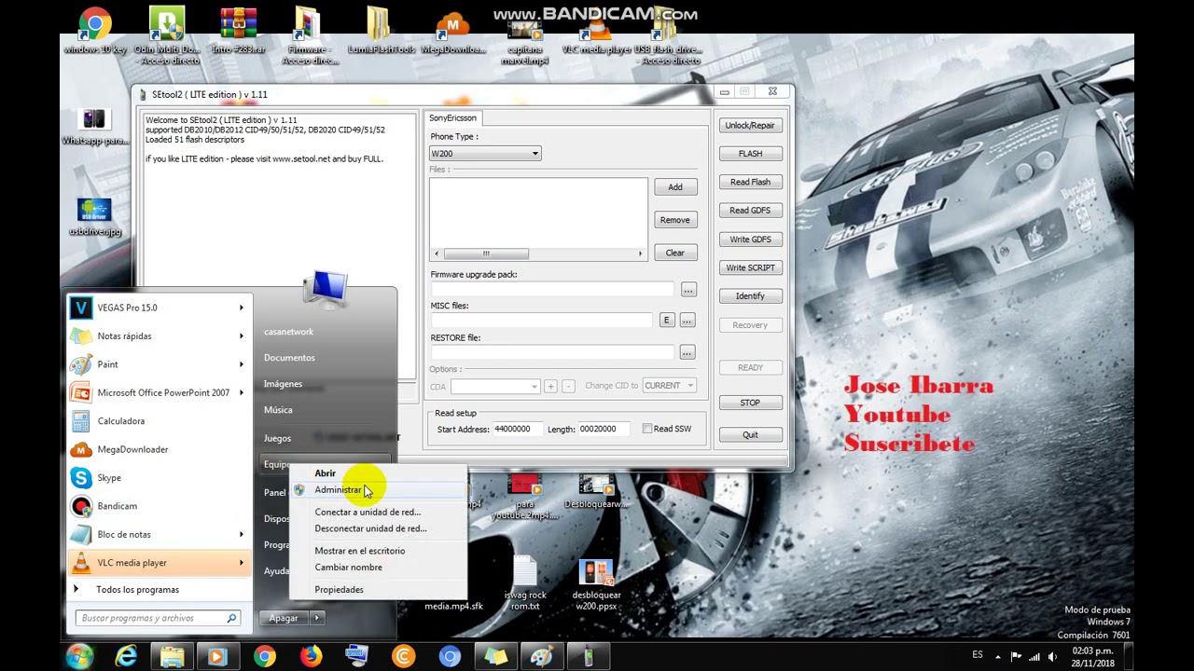Click VEGAS Pro 15.0 in Start menu
Image resolution: width=1194 pixels, height=671 pixels.
pyautogui.click(x=160, y=308)
